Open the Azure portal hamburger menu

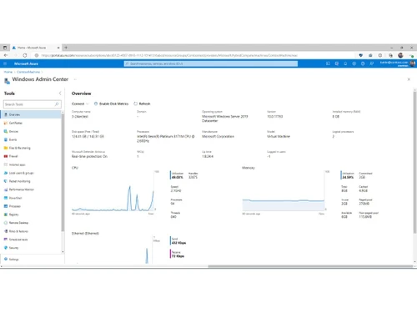click(x=5, y=63)
